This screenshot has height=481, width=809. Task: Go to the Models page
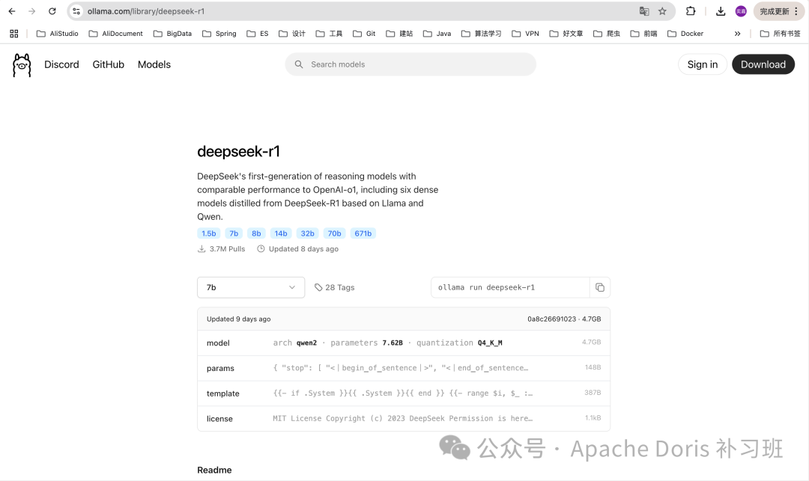154,64
